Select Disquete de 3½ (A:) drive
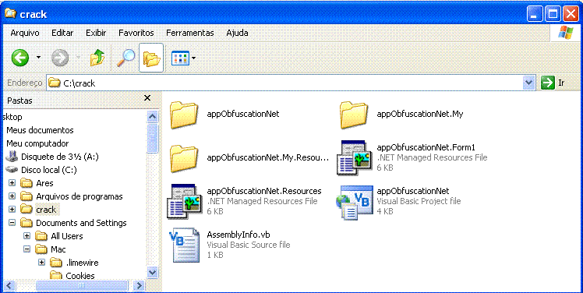Viewport: 583px width, 293px height. click(59, 157)
